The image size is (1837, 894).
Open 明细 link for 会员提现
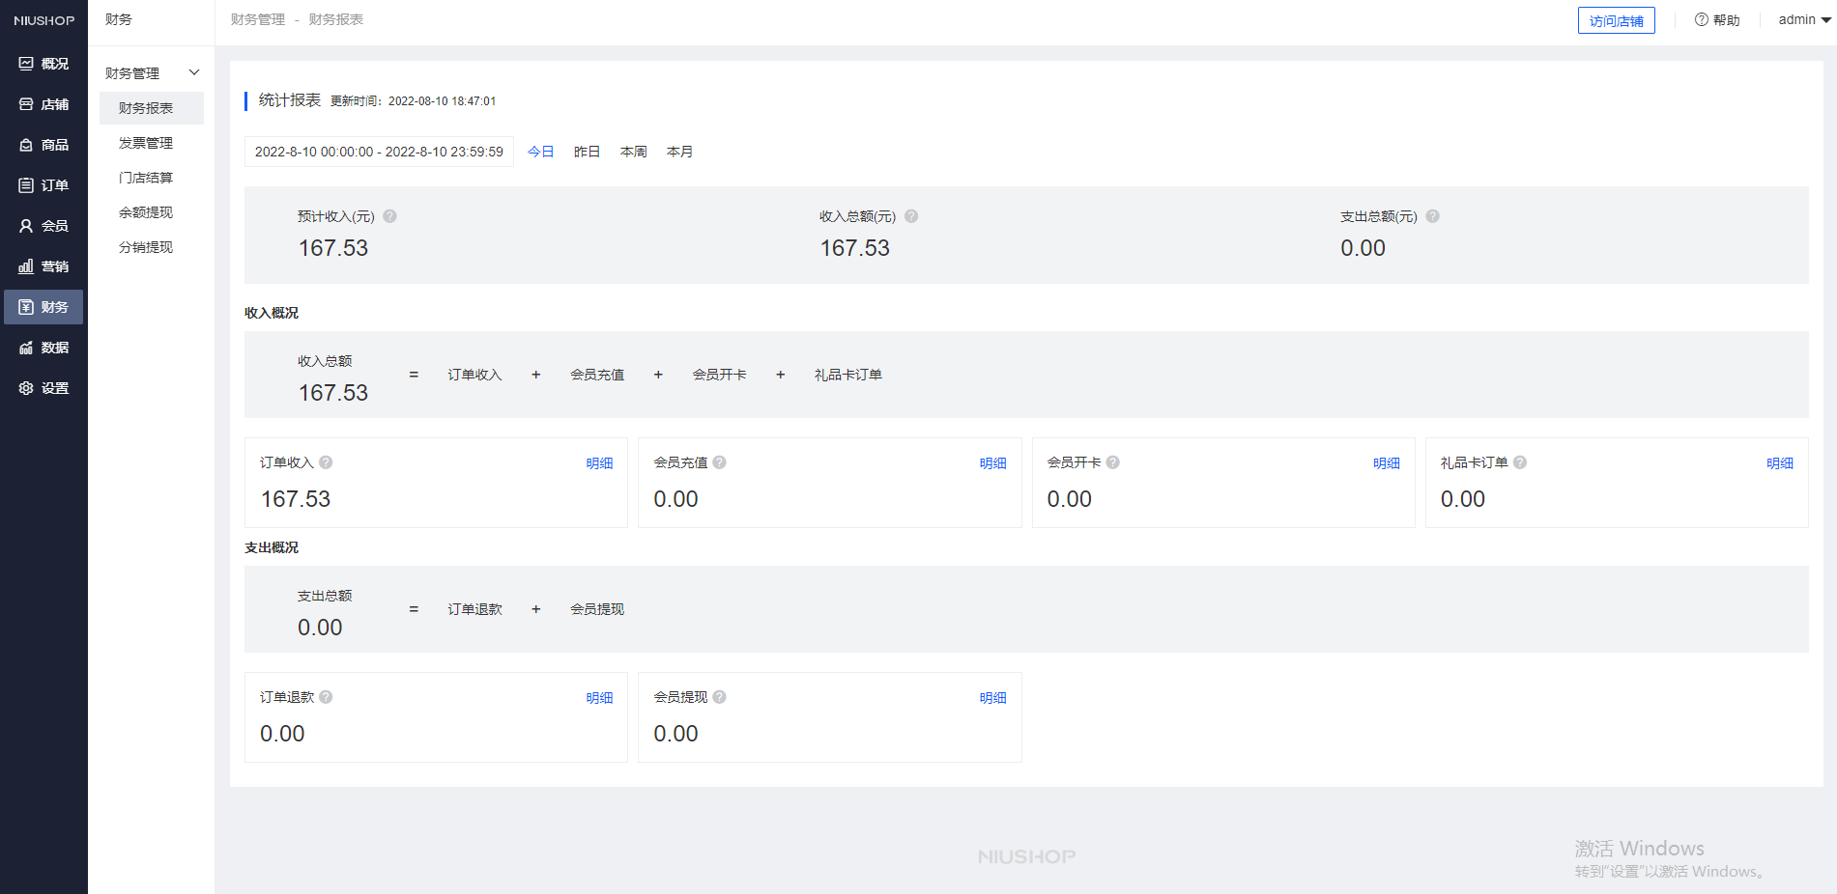click(x=992, y=697)
